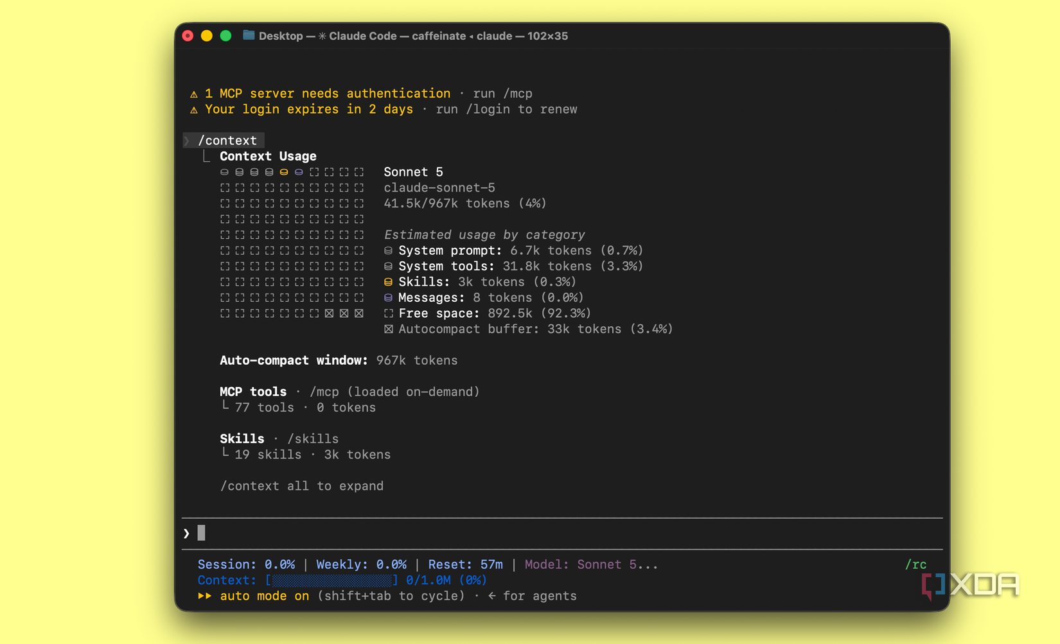This screenshot has height=644, width=1060.
Task: Click the window title 'Claude Code' text
Action: coord(363,36)
